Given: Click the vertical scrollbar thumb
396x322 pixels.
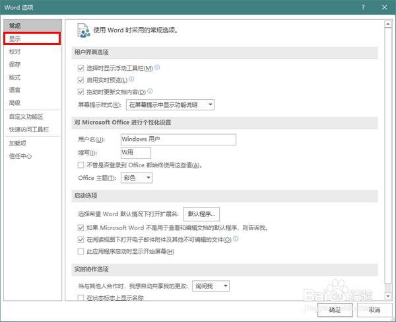Looking at the screenshot, I should 388,156.
